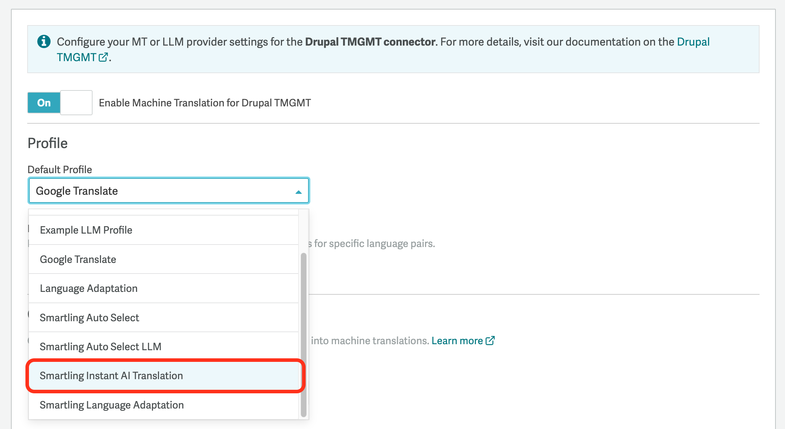Choose Google Translate from the list
785x429 pixels.
[x=164, y=259]
